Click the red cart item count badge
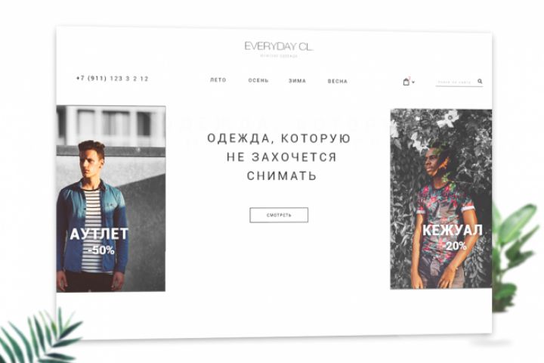Screen dimensions: 544x363 (410, 78)
